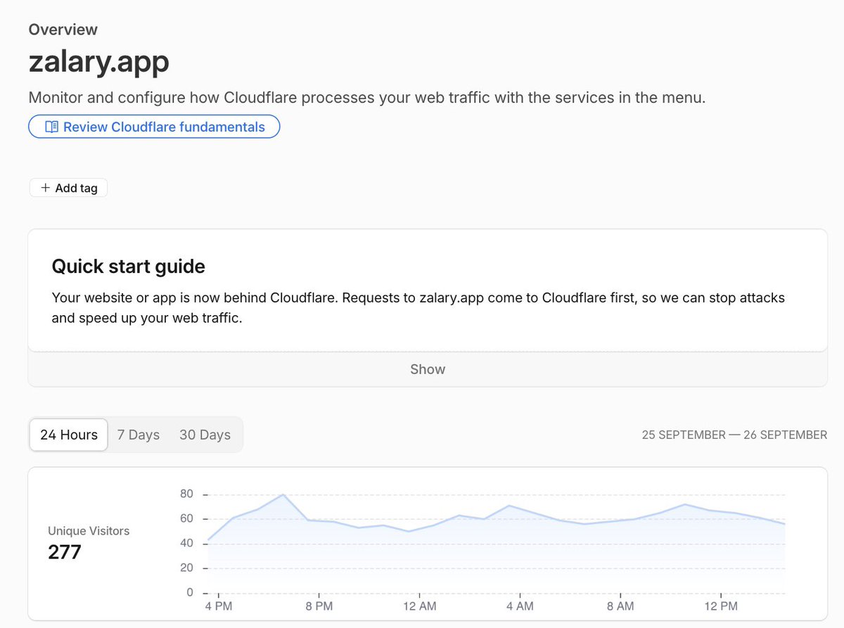Screen dimensions: 844x628
Task: Open Review Cloudflare fundamentals link
Action: click(x=154, y=127)
